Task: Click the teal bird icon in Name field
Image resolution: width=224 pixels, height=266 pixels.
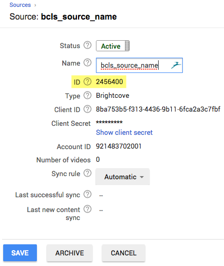Action: (176, 65)
